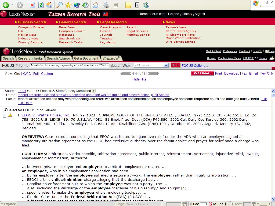Open the Search Within dropdown
The height and width of the screenshot is (206, 275).
coord(151,65)
